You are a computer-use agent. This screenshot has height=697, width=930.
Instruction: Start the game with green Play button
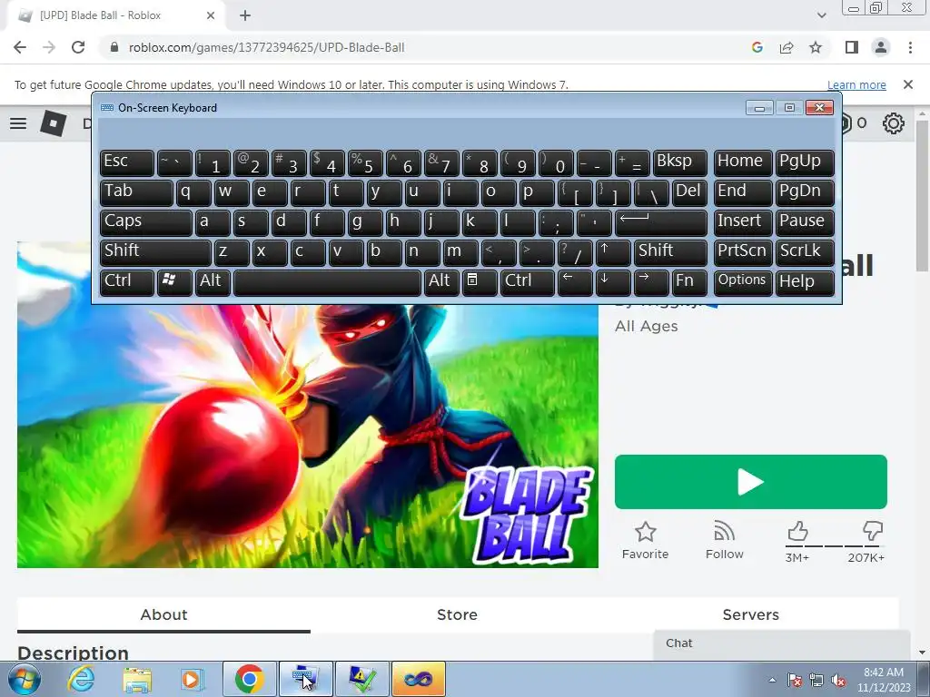click(x=751, y=482)
